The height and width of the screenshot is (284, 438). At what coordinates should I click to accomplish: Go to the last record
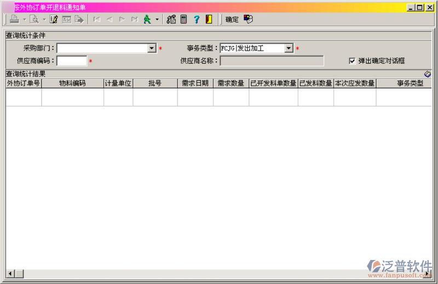click(135, 19)
